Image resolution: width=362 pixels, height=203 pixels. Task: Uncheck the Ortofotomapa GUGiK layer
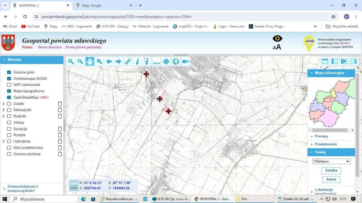pos(9,78)
